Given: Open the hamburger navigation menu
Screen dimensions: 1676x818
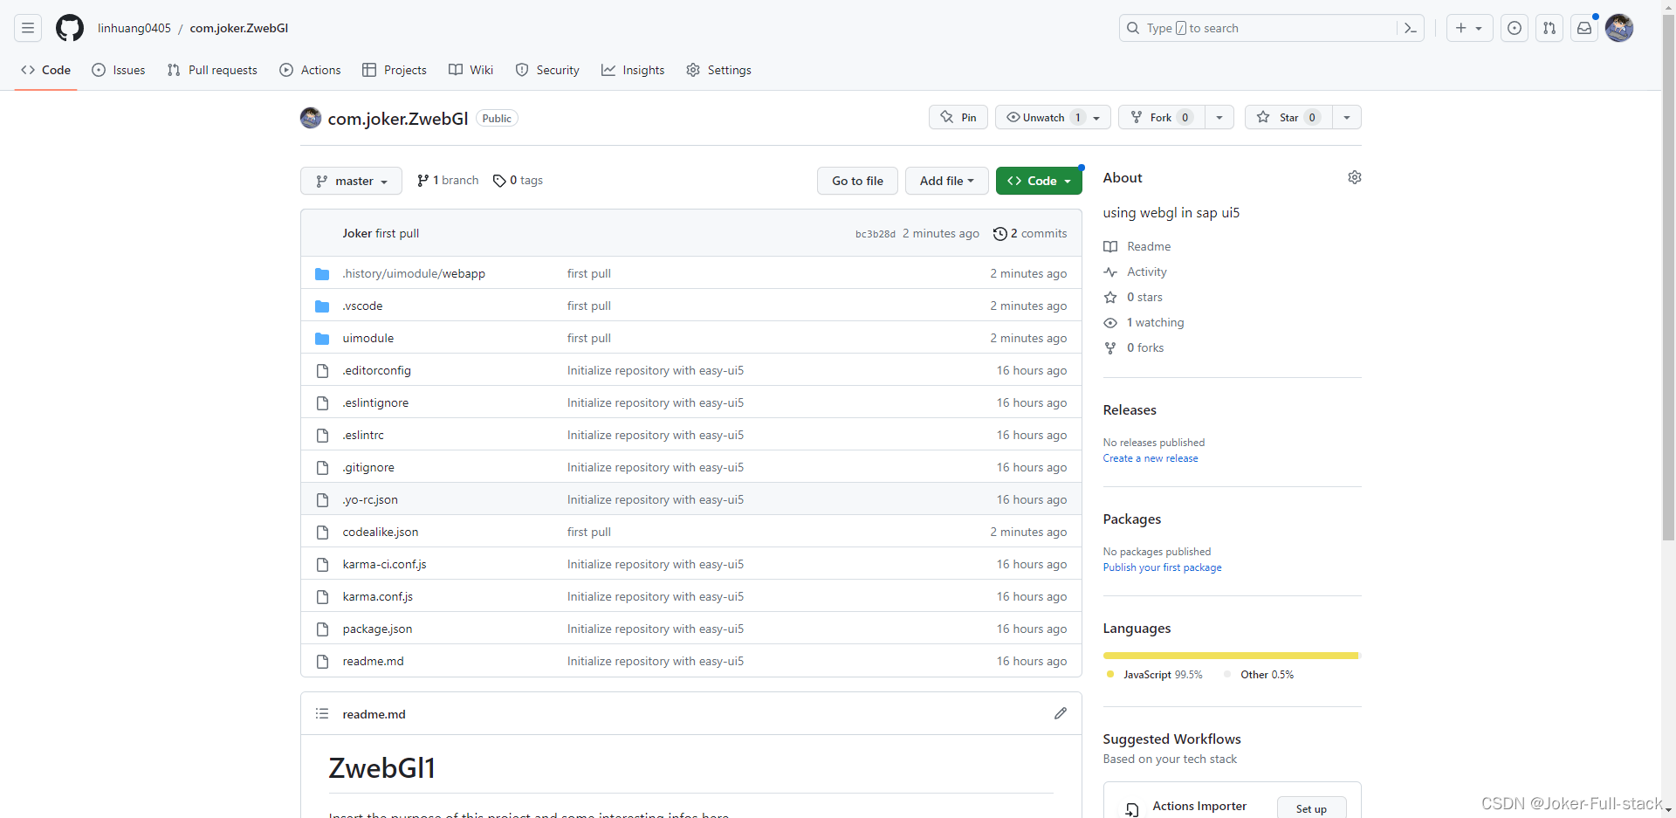Looking at the screenshot, I should (x=28, y=28).
